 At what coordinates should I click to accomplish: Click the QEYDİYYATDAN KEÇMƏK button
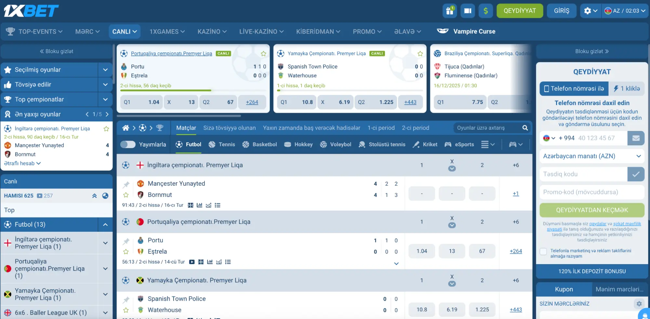(x=592, y=210)
